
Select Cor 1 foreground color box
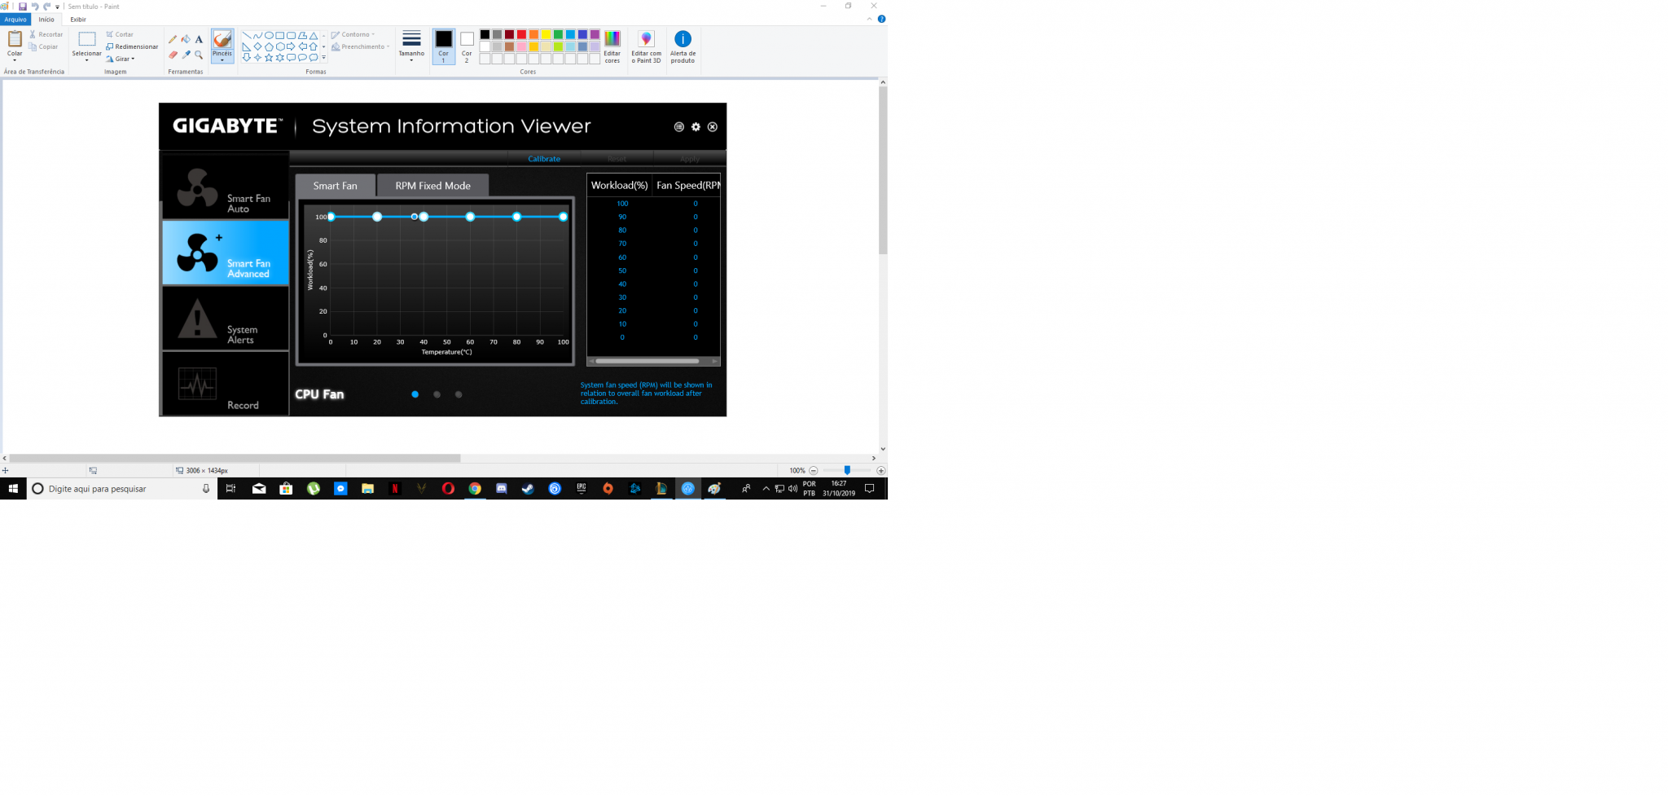click(443, 46)
